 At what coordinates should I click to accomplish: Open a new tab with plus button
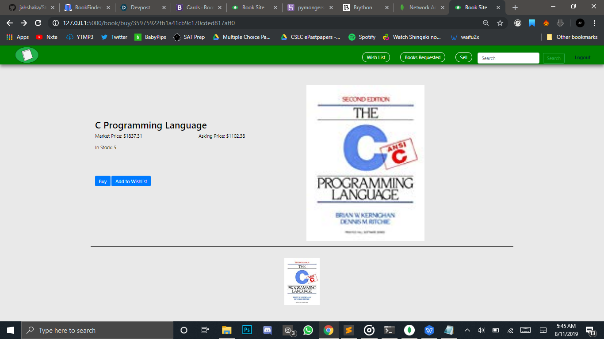coord(515,8)
